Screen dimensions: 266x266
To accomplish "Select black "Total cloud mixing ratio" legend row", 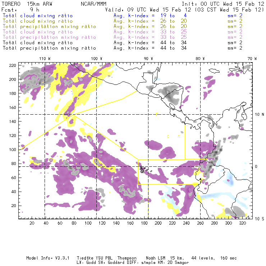I will (38, 43).
